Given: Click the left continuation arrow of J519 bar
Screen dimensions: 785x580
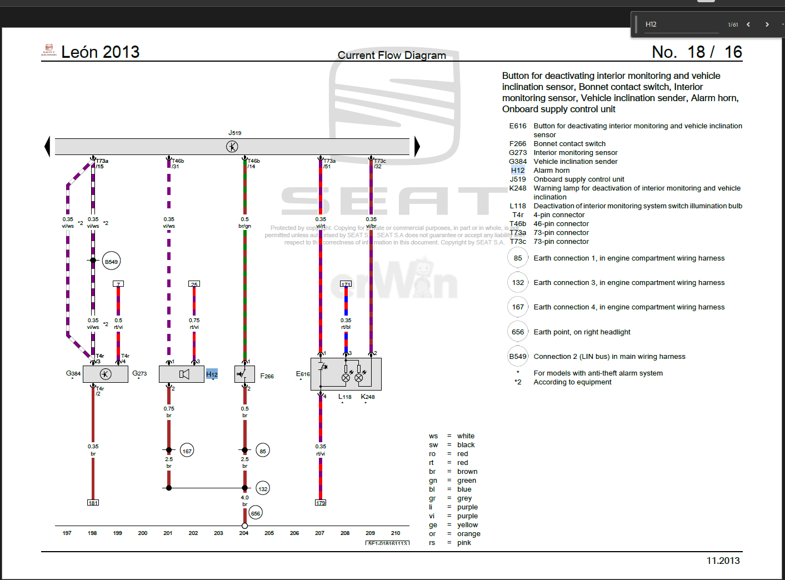Looking at the screenshot, I should pyautogui.click(x=47, y=146).
